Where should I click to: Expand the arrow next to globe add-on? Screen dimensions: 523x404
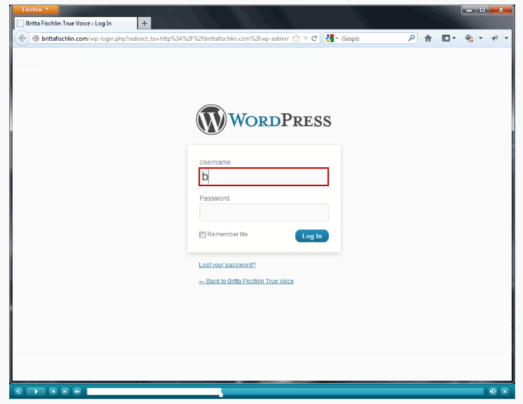(481, 38)
